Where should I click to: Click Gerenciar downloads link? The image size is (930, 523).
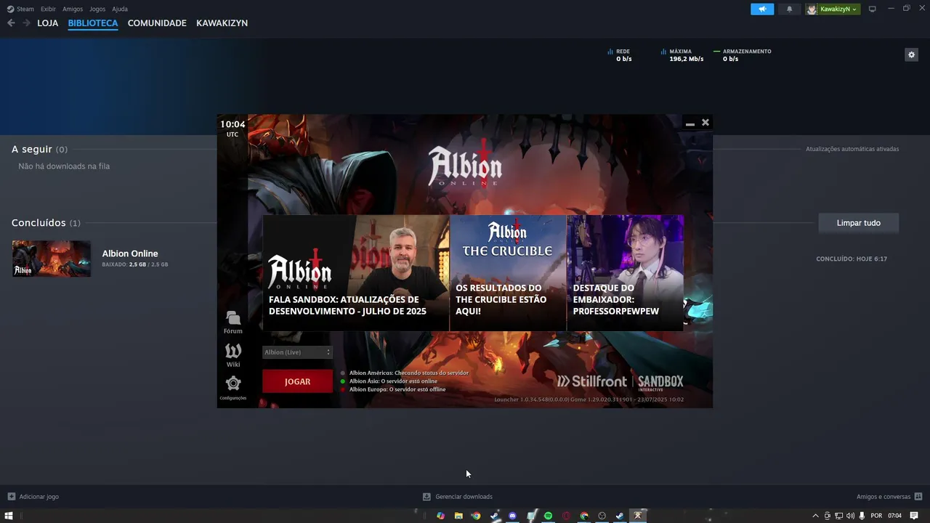point(464,497)
